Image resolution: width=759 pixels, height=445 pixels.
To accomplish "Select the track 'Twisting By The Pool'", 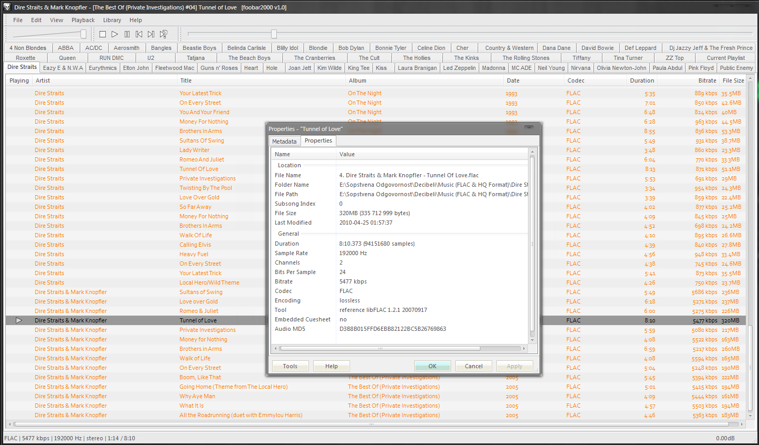I will (205, 188).
